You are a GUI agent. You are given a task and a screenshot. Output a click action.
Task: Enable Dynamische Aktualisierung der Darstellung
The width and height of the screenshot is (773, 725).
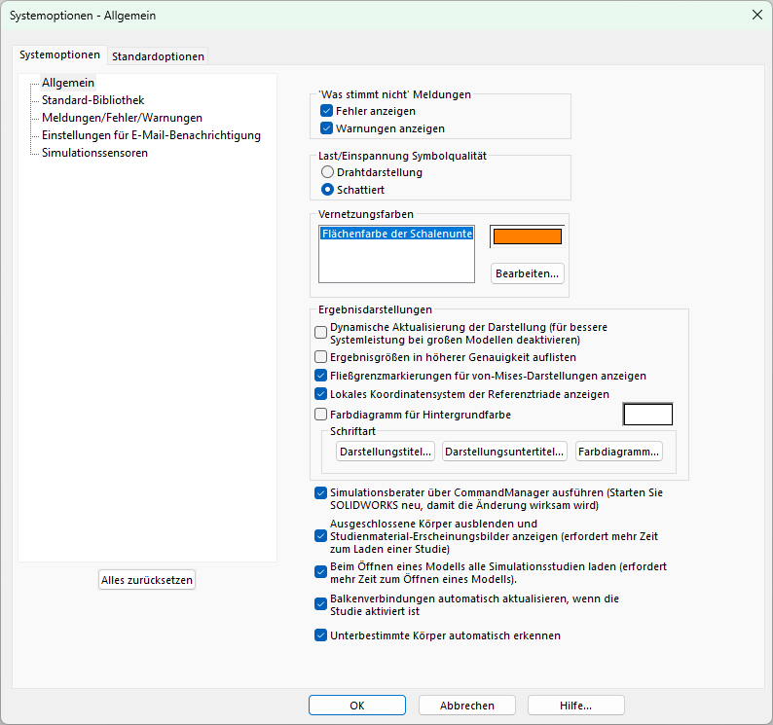pyautogui.click(x=321, y=333)
